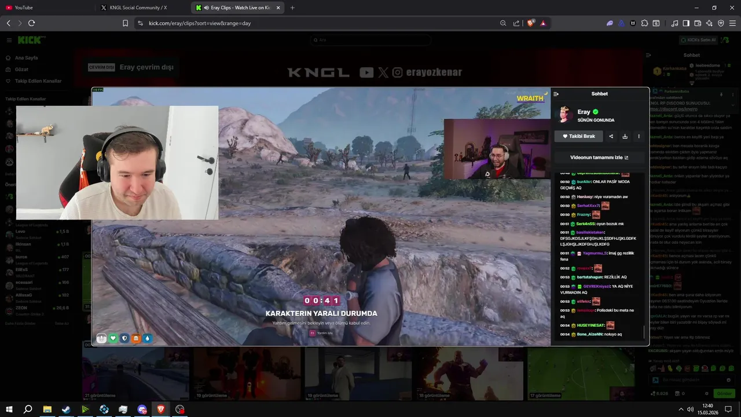Click the clip chat replay scrollbar
The height and width of the screenshot is (417, 741).
pos(644,333)
